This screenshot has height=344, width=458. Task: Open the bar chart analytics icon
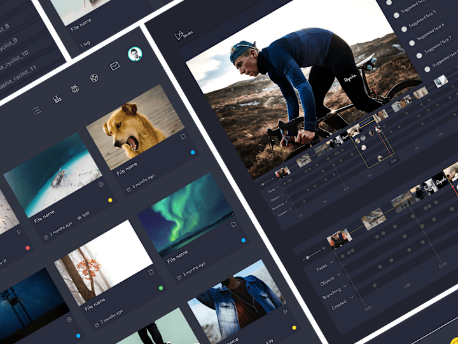57,99
